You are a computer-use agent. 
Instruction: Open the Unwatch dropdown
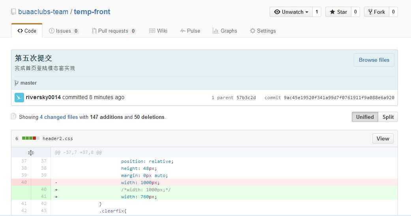[x=291, y=12]
